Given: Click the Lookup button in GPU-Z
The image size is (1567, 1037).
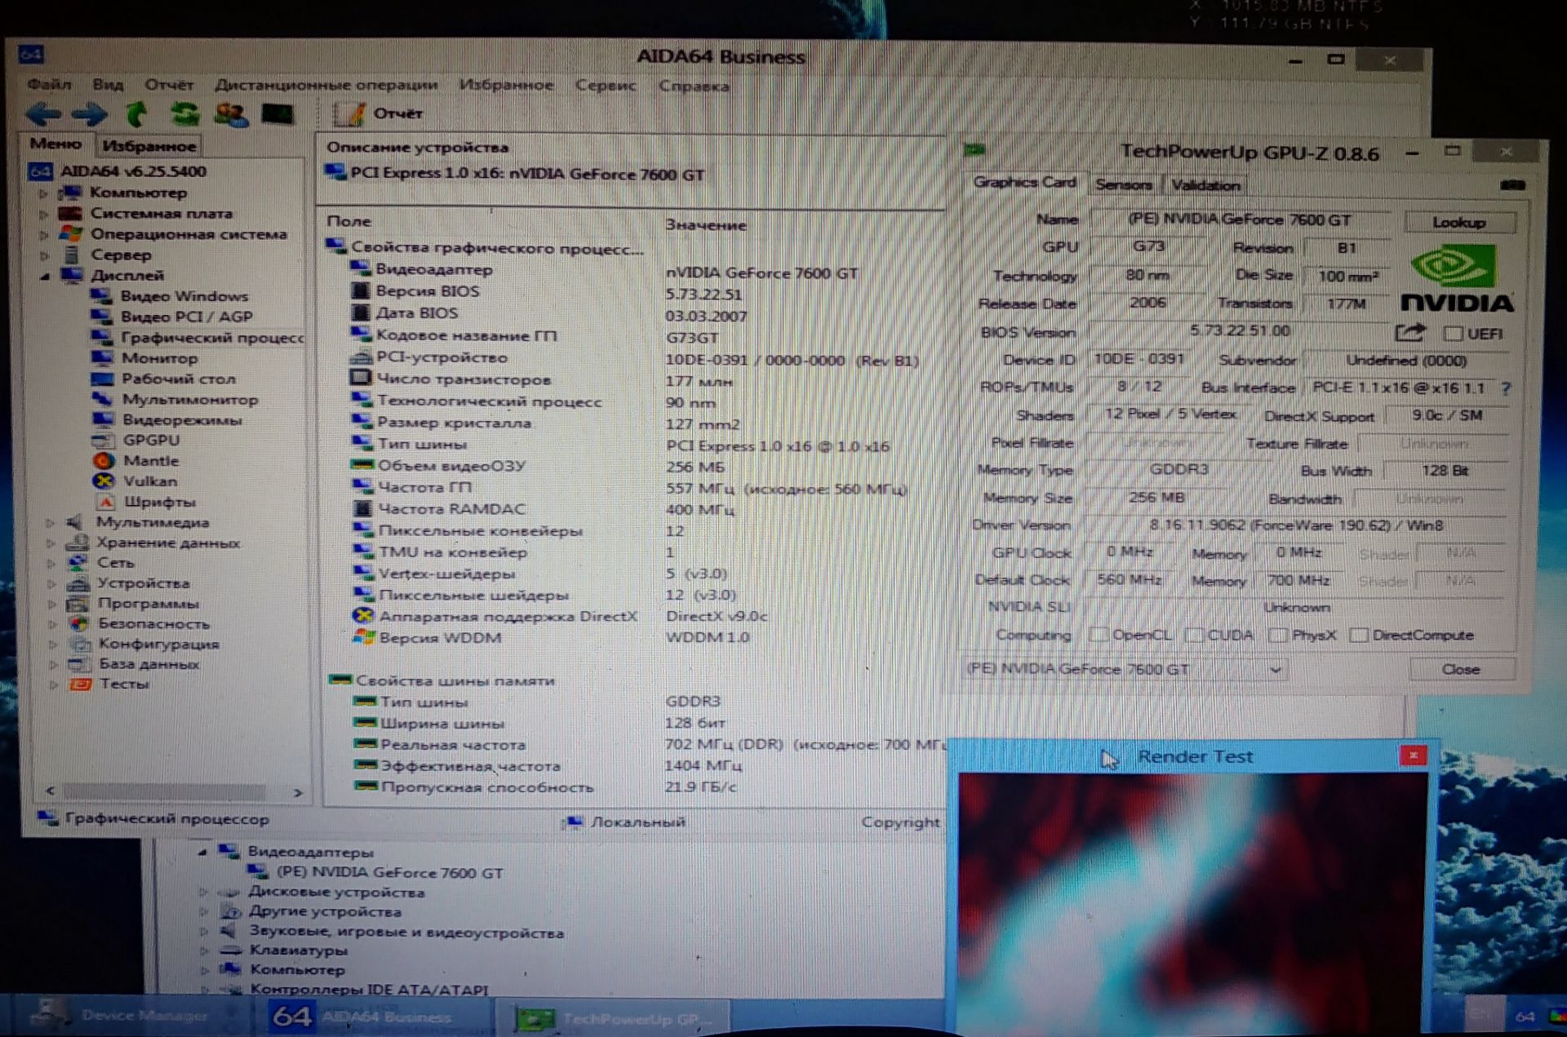Looking at the screenshot, I should click(1459, 222).
